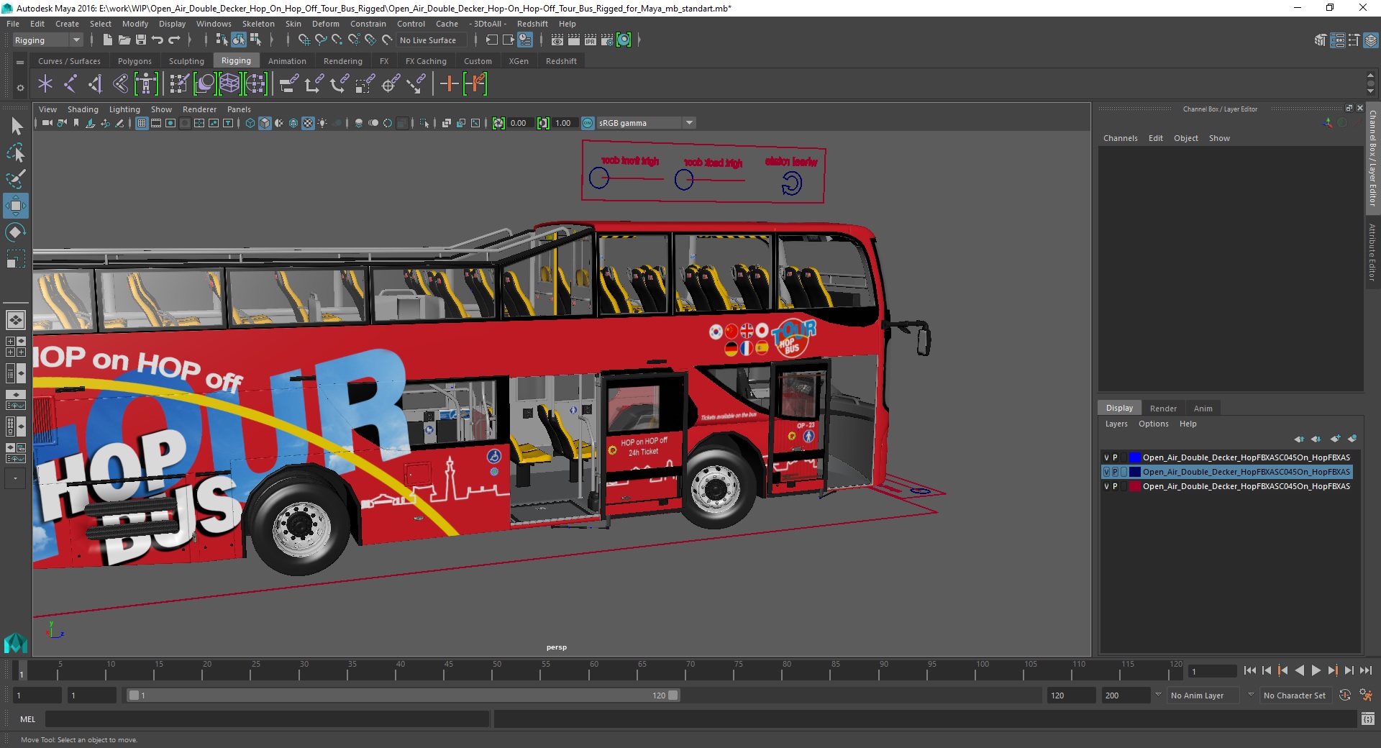1381x748 pixels.
Task: Click the Bind Skin shelf icon
Action: point(121,84)
